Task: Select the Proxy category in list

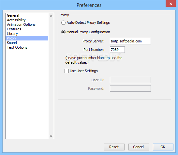Action: [27, 38]
